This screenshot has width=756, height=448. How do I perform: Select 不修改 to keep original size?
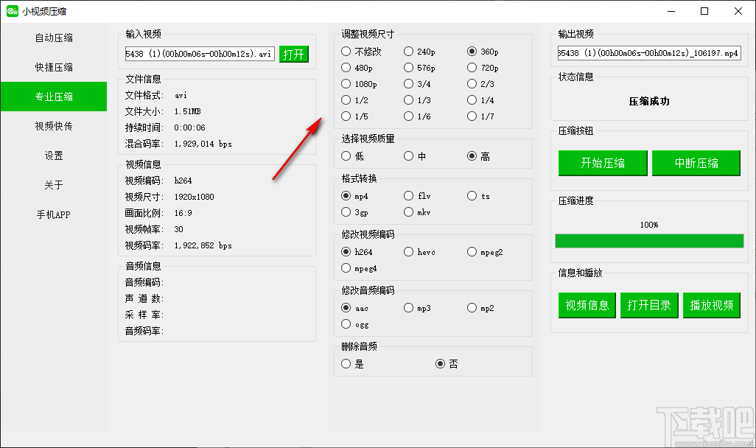point(346,51)
